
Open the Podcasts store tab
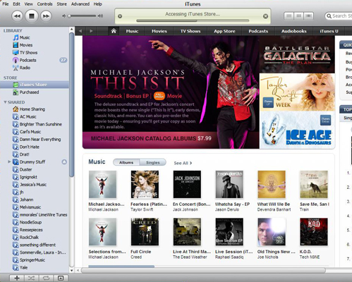pos(258,31)
